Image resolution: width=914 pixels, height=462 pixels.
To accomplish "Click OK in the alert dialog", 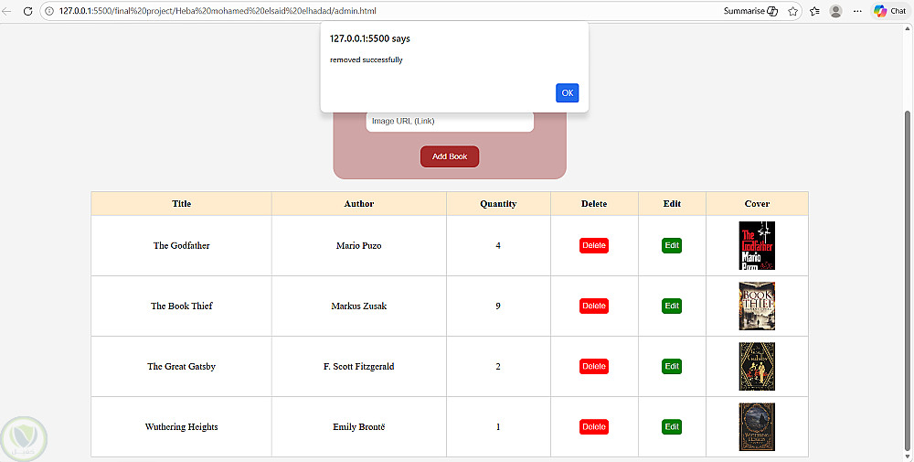I will (x=568, y=92).
